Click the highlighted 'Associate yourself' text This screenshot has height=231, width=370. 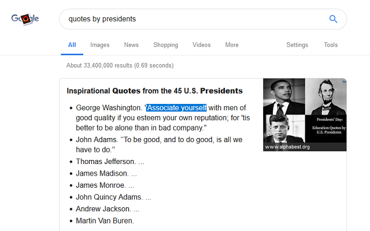[x=176, y=107]
